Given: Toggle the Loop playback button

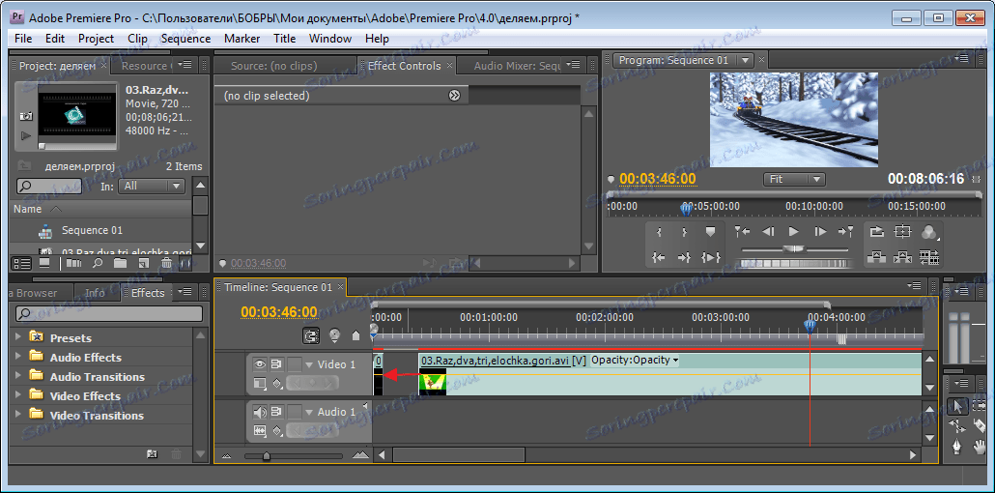Looking at the screenshot, I should [x=876, y=232].
